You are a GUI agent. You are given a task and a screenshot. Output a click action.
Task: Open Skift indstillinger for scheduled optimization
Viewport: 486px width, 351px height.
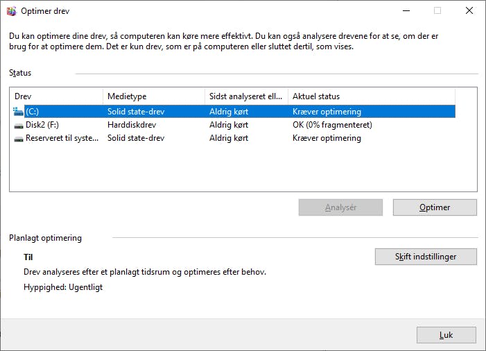pyautogui.click(x=426, y=257)
